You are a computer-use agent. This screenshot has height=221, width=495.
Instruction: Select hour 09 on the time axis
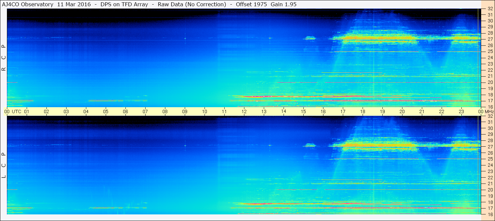[185, 111]
